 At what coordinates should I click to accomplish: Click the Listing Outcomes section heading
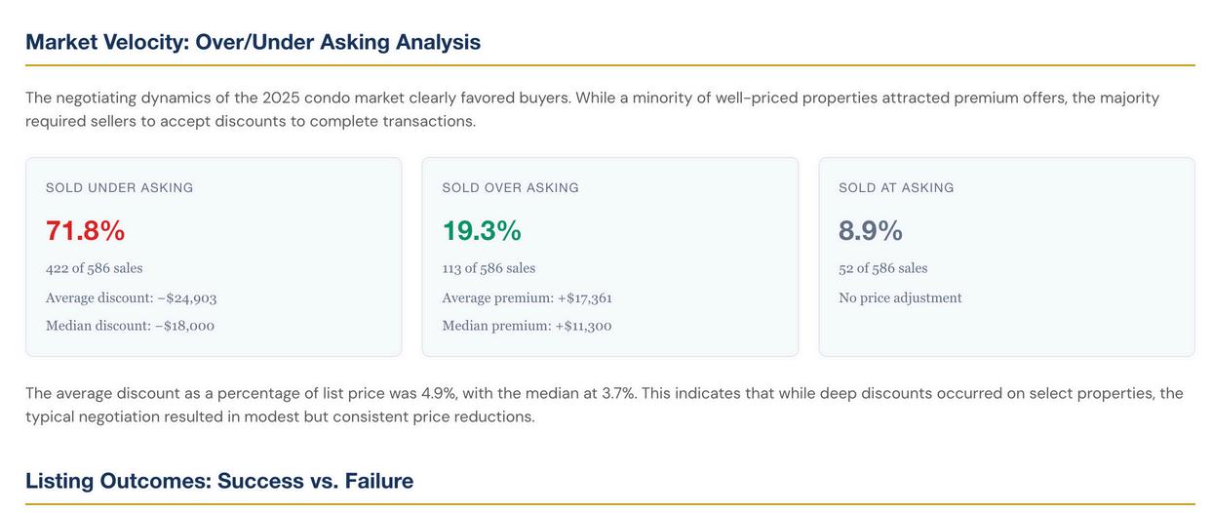pyautogui.click(x=219, y=481)
